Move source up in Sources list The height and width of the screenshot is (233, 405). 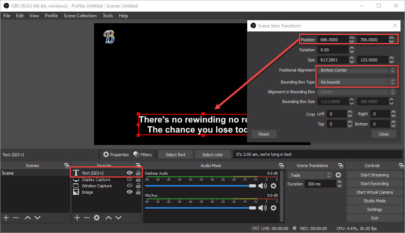[109, 218]
